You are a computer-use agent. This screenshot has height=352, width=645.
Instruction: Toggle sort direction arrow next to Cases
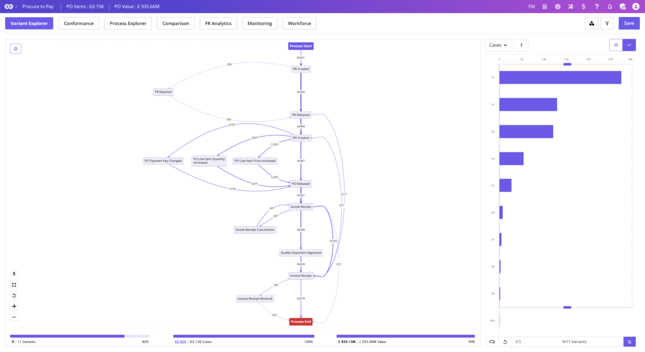[521, 45]
